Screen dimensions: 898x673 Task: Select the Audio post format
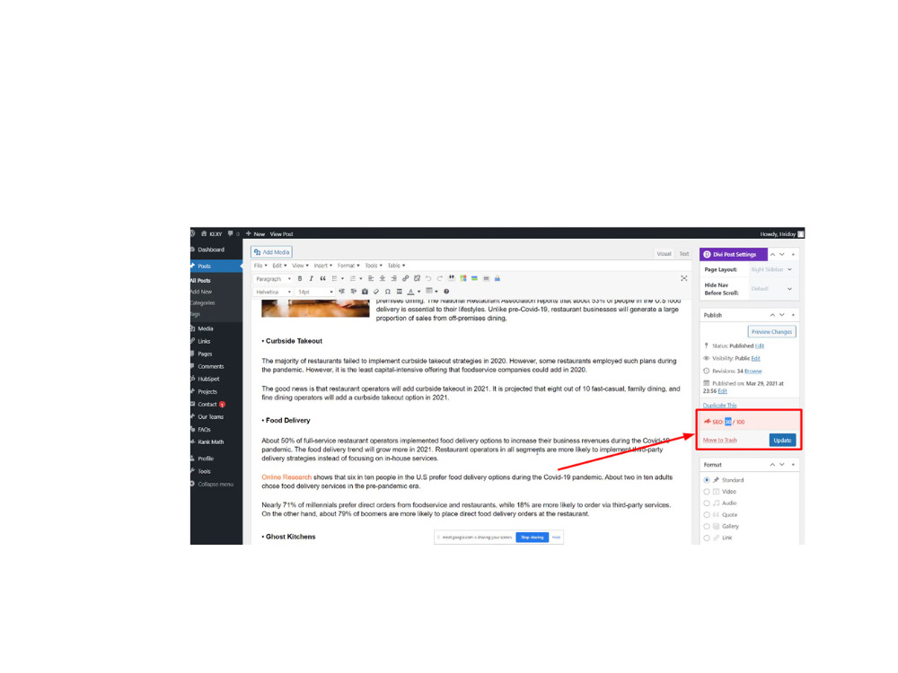(707, 503)
